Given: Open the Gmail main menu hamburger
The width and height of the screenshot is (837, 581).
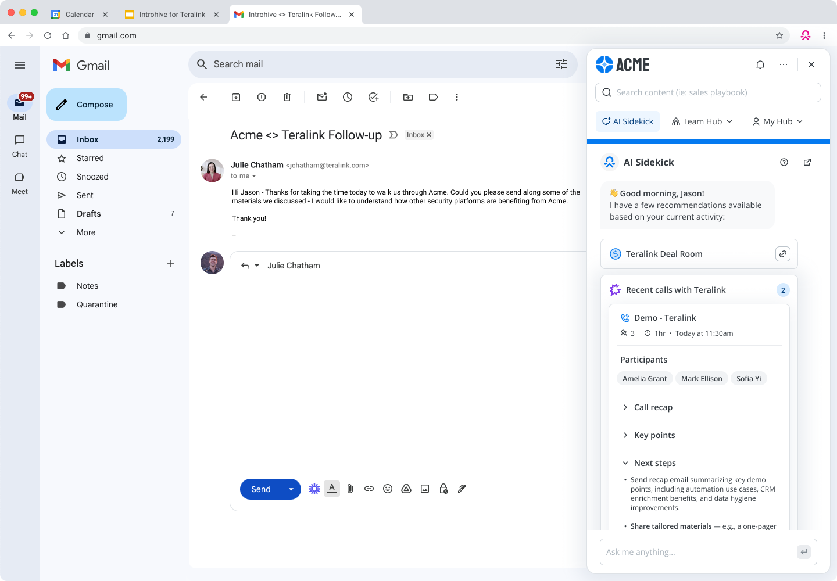Looking at the screenshot, I should coord(20,65).
